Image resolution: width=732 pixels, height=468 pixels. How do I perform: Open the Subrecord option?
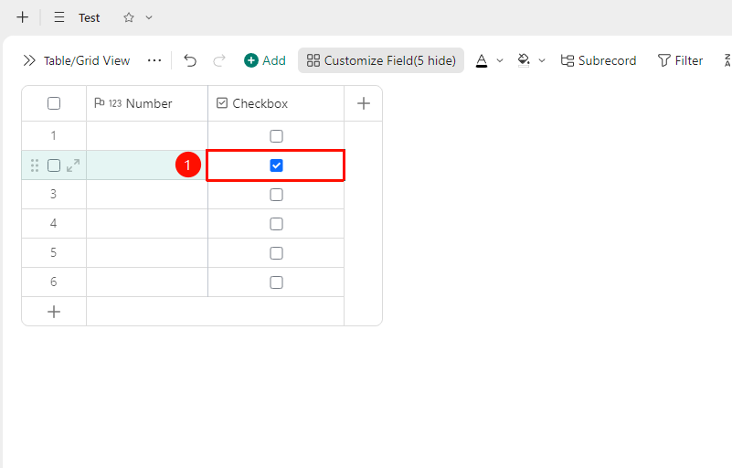point(599,60)
